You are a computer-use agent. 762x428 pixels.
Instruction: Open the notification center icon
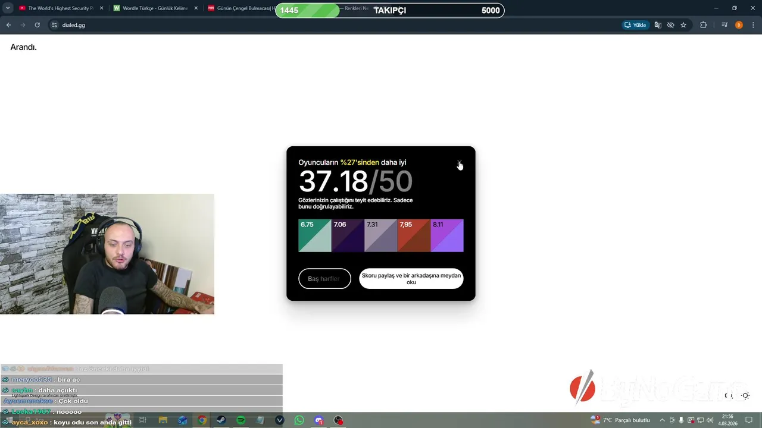pos(749,420)
